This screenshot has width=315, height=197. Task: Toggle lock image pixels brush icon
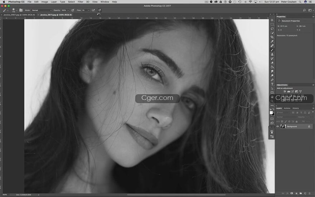tap(286, 122)
